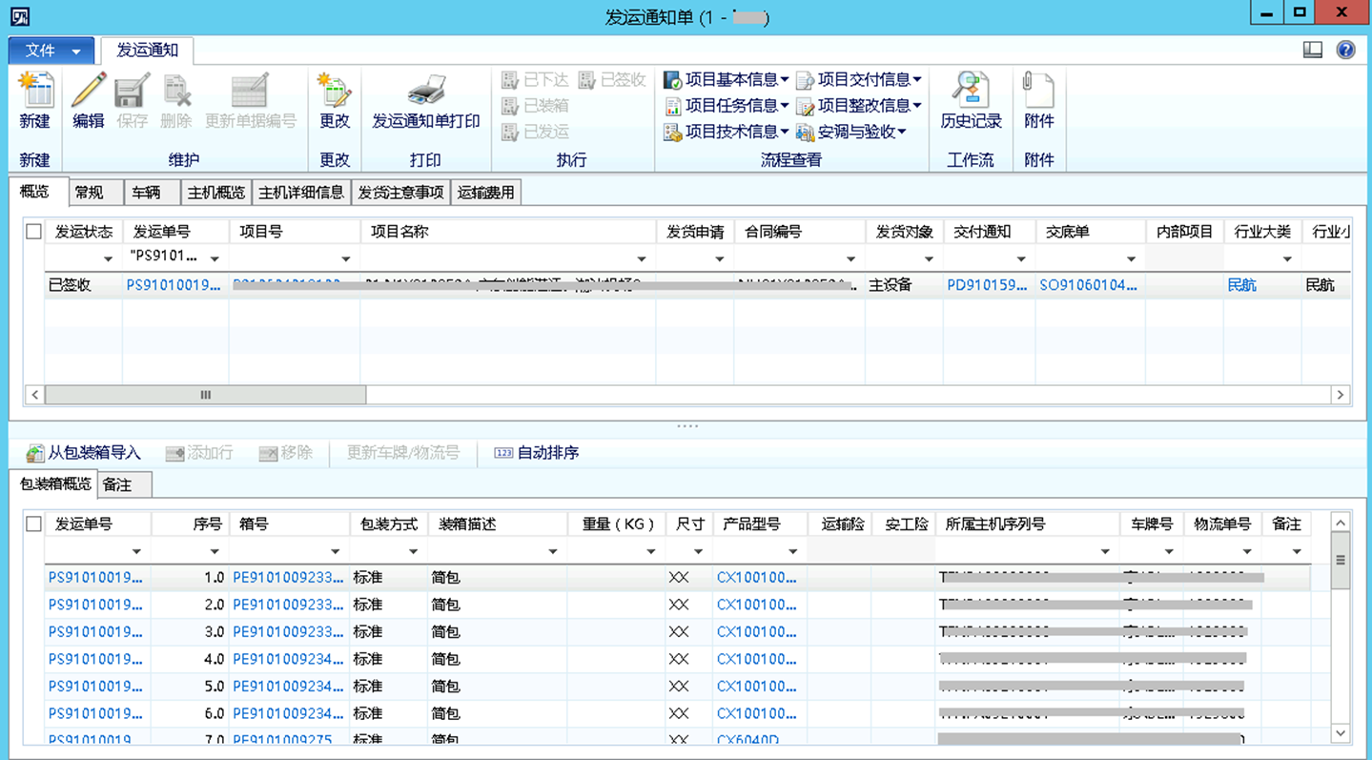The width and height of the screenshot is (1372, 760).
Task: Click the ribbon view toggle icon near help
Action: 1313,50
